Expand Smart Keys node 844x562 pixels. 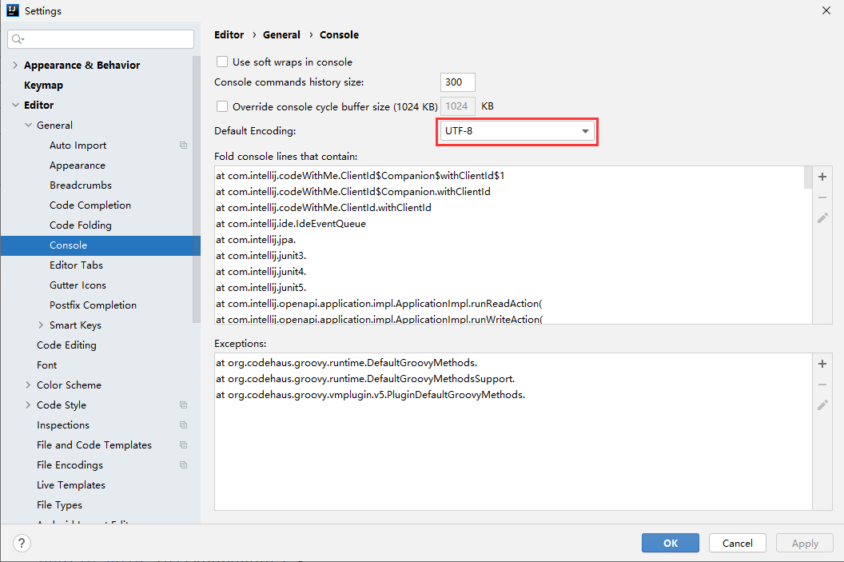[41, 325]
